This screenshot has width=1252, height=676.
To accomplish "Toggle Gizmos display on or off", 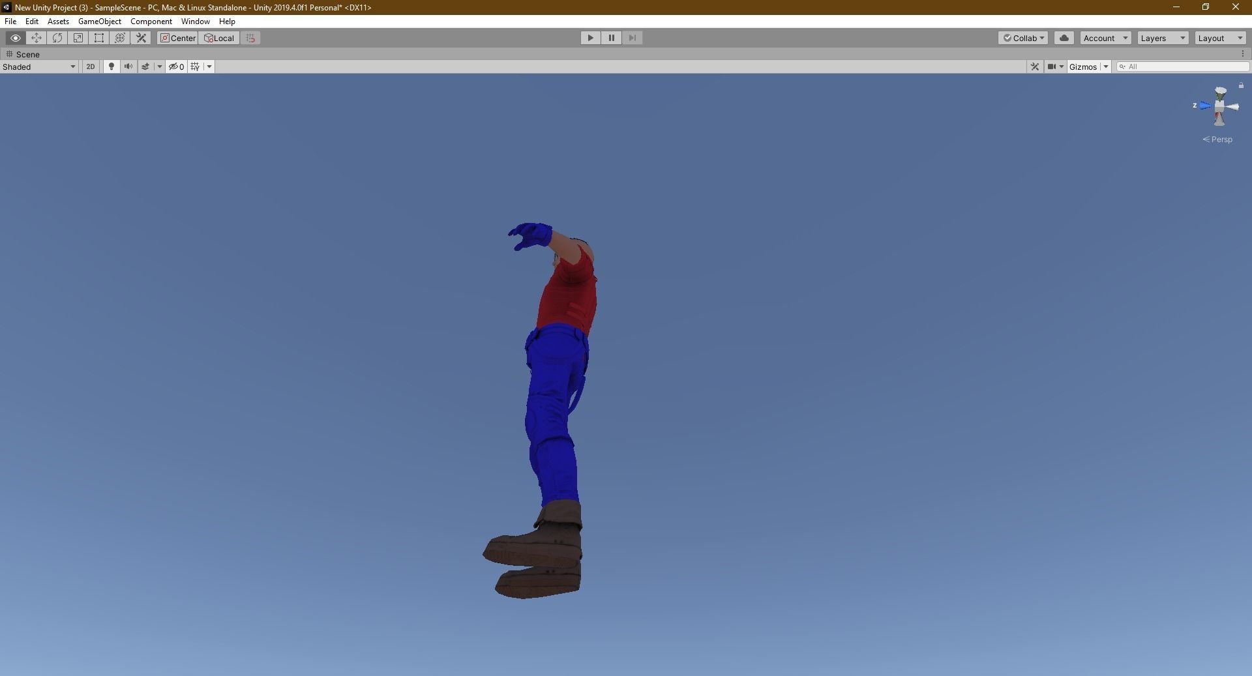I will click(1083, 66).
